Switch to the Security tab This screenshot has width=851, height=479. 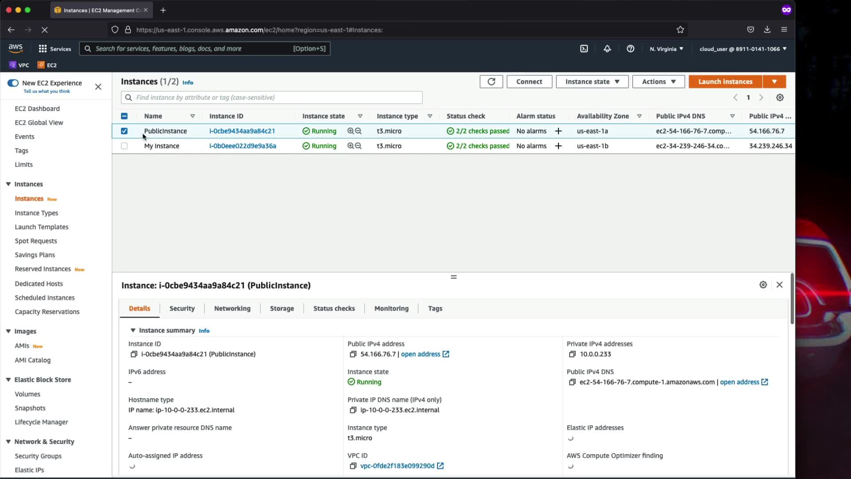point(182,308)
